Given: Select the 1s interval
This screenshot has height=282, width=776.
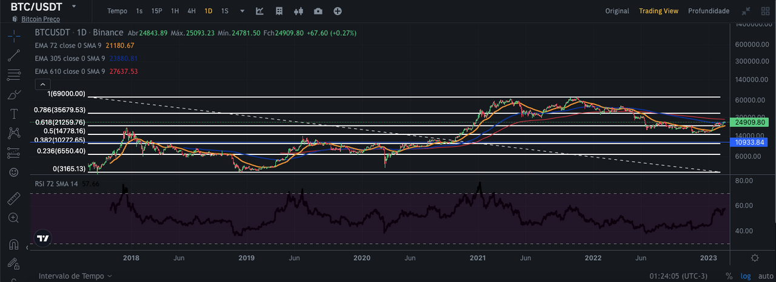Looking at the screenshot, I should 139,11.
